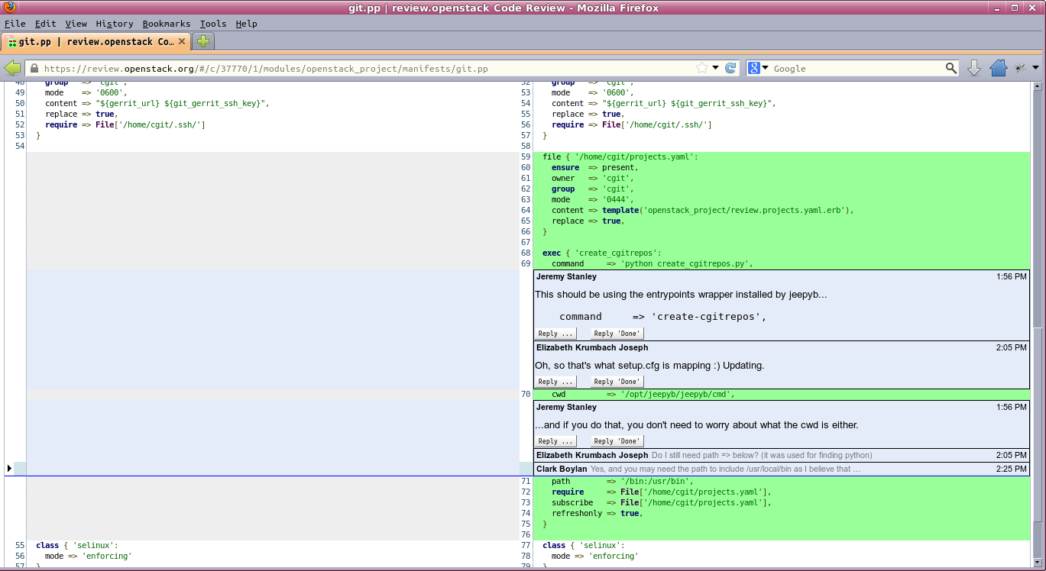Bookmark this page with the star icon
The width and height of the screenshot is (1046, 571).
(702, 68)
